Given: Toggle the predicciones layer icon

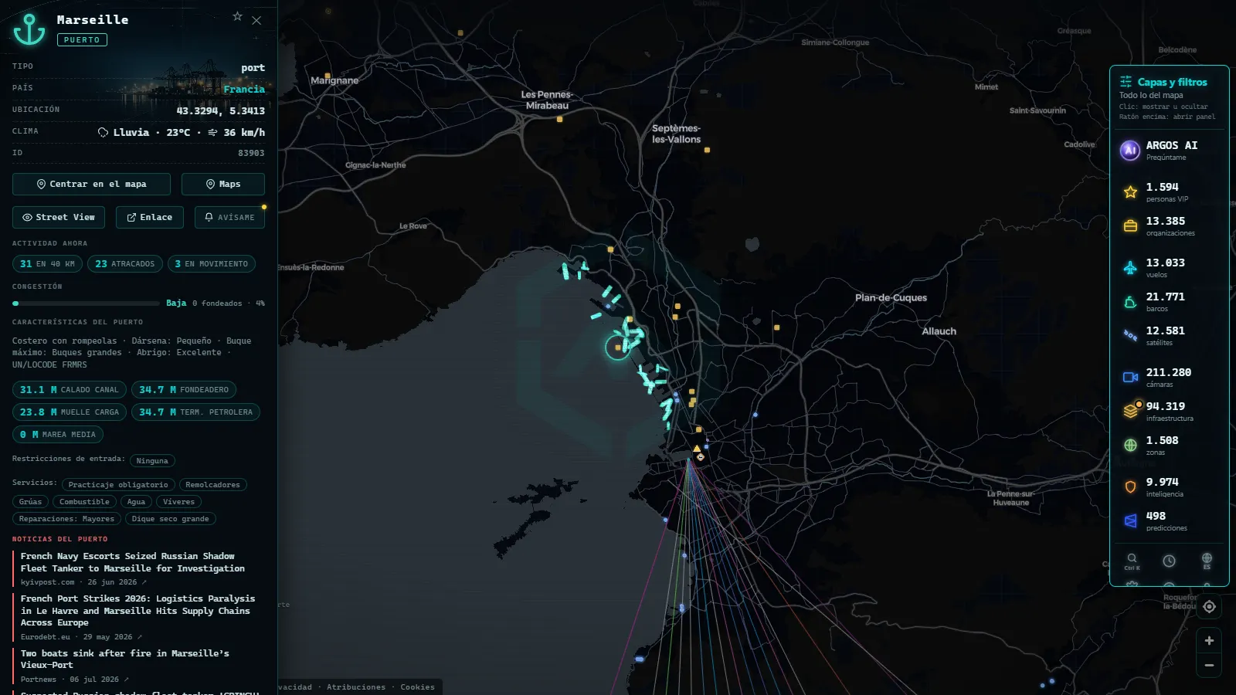Looking at the screenshot, I should (1130, 520).
